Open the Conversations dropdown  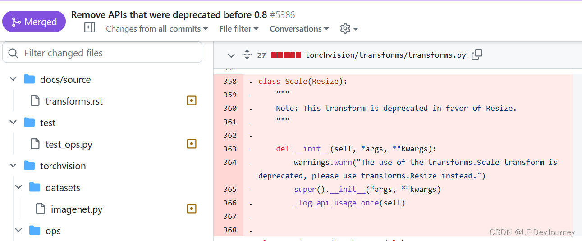pos(299,28)
